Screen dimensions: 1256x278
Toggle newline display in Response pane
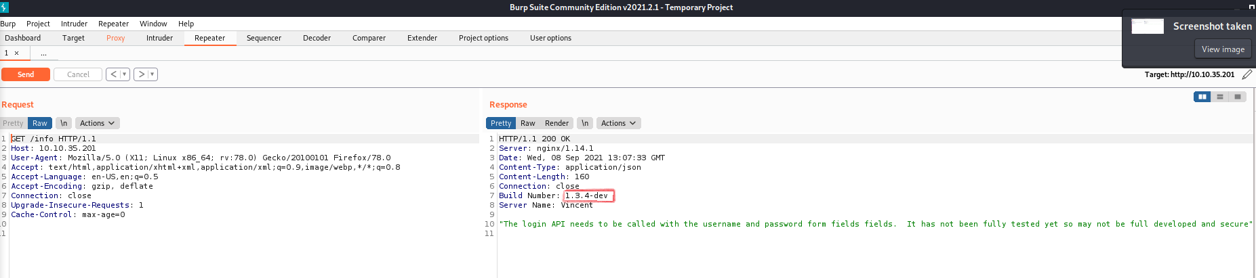coord(585,123)
